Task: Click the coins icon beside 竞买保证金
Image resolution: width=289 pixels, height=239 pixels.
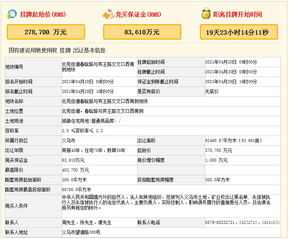Action: tap(108, 15)
